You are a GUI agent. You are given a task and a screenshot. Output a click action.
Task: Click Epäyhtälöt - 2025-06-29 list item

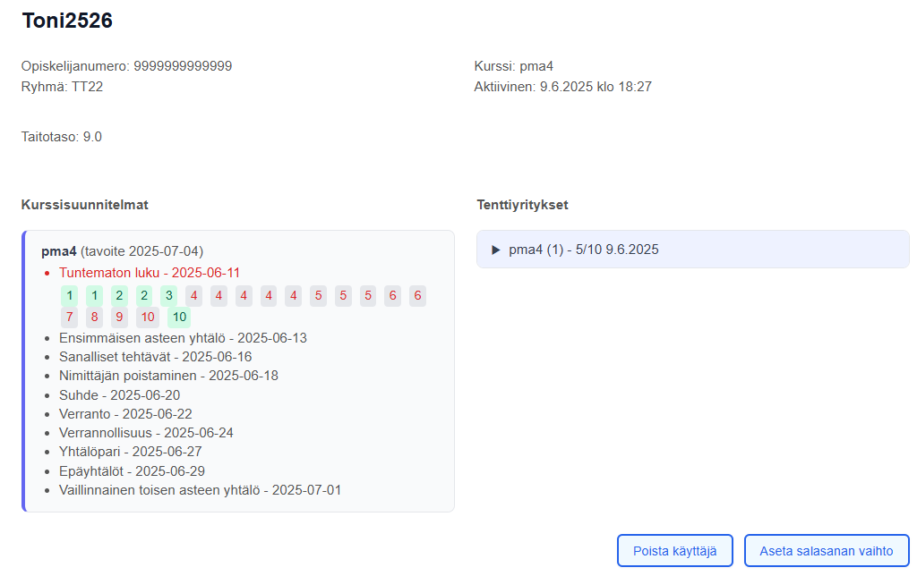tap(132, 471)
